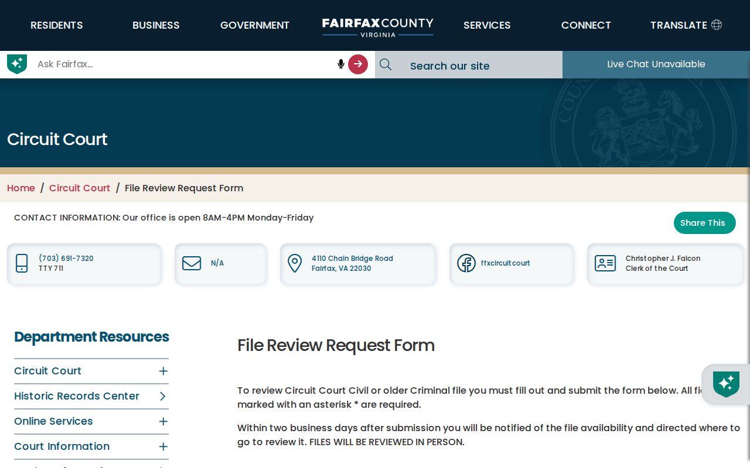Click the ID card Clerk icon

605,263
